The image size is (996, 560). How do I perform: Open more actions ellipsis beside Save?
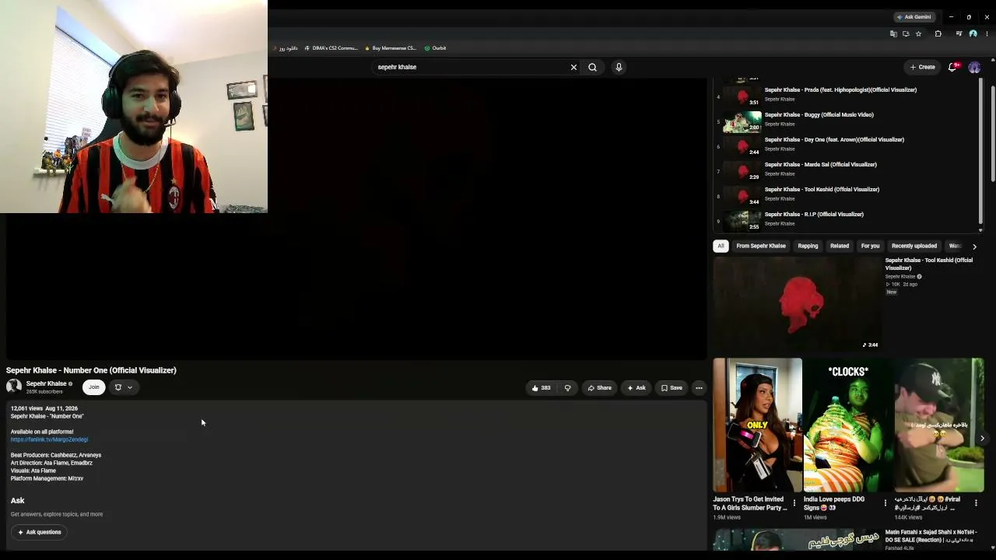699,387
